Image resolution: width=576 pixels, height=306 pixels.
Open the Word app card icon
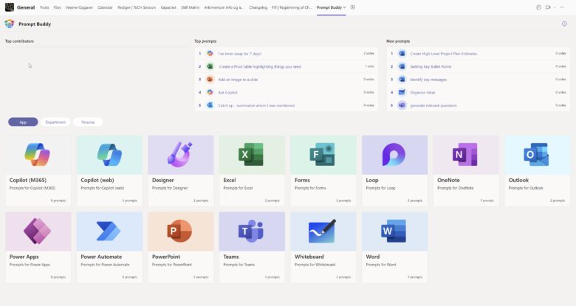(394, 231)
